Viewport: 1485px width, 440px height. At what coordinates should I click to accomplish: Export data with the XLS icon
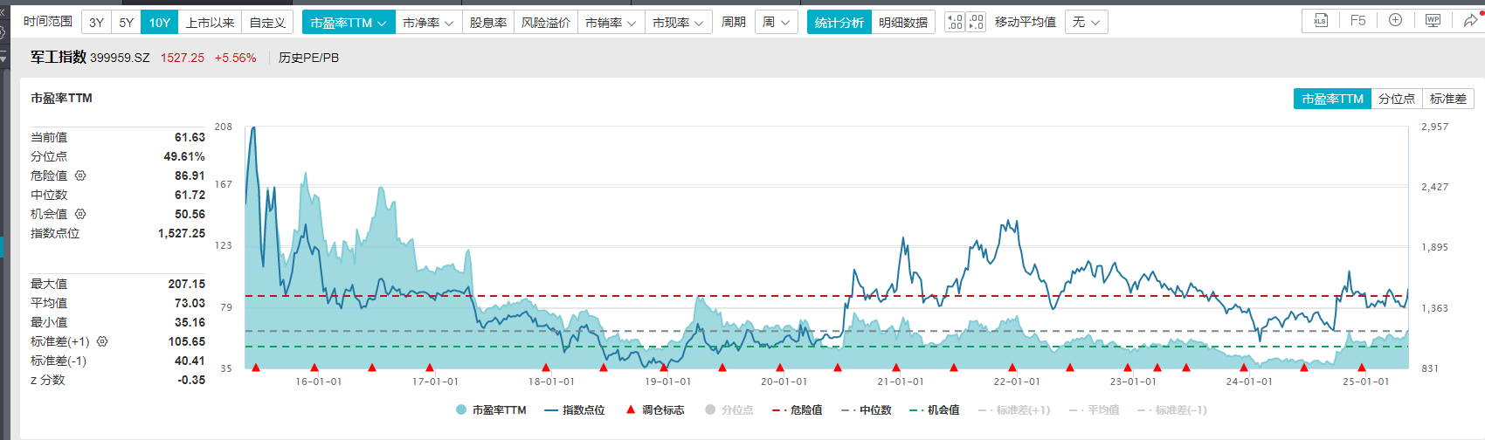point(1320,21)
